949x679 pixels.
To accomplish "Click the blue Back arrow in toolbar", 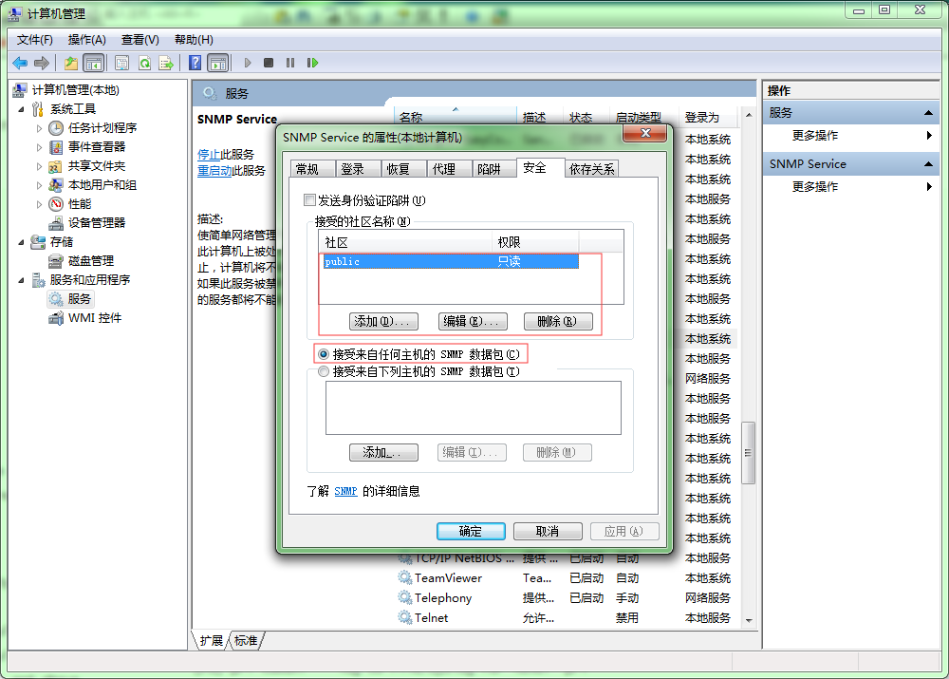I will tap(20, 63).
